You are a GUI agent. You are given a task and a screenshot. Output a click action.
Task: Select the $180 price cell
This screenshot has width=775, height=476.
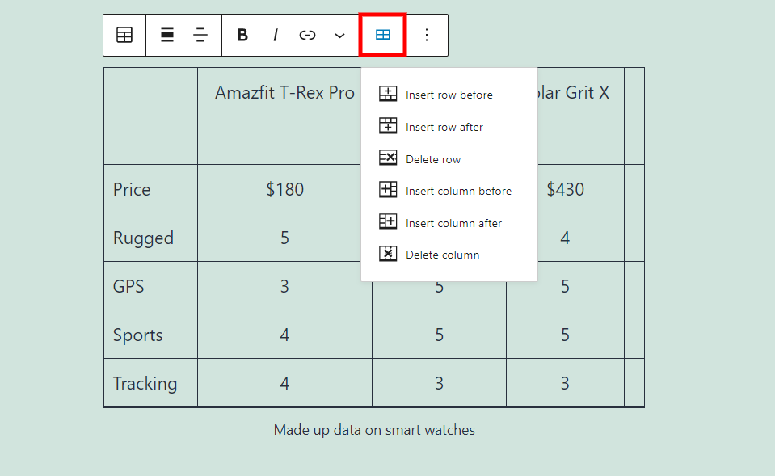pos(284,189)
